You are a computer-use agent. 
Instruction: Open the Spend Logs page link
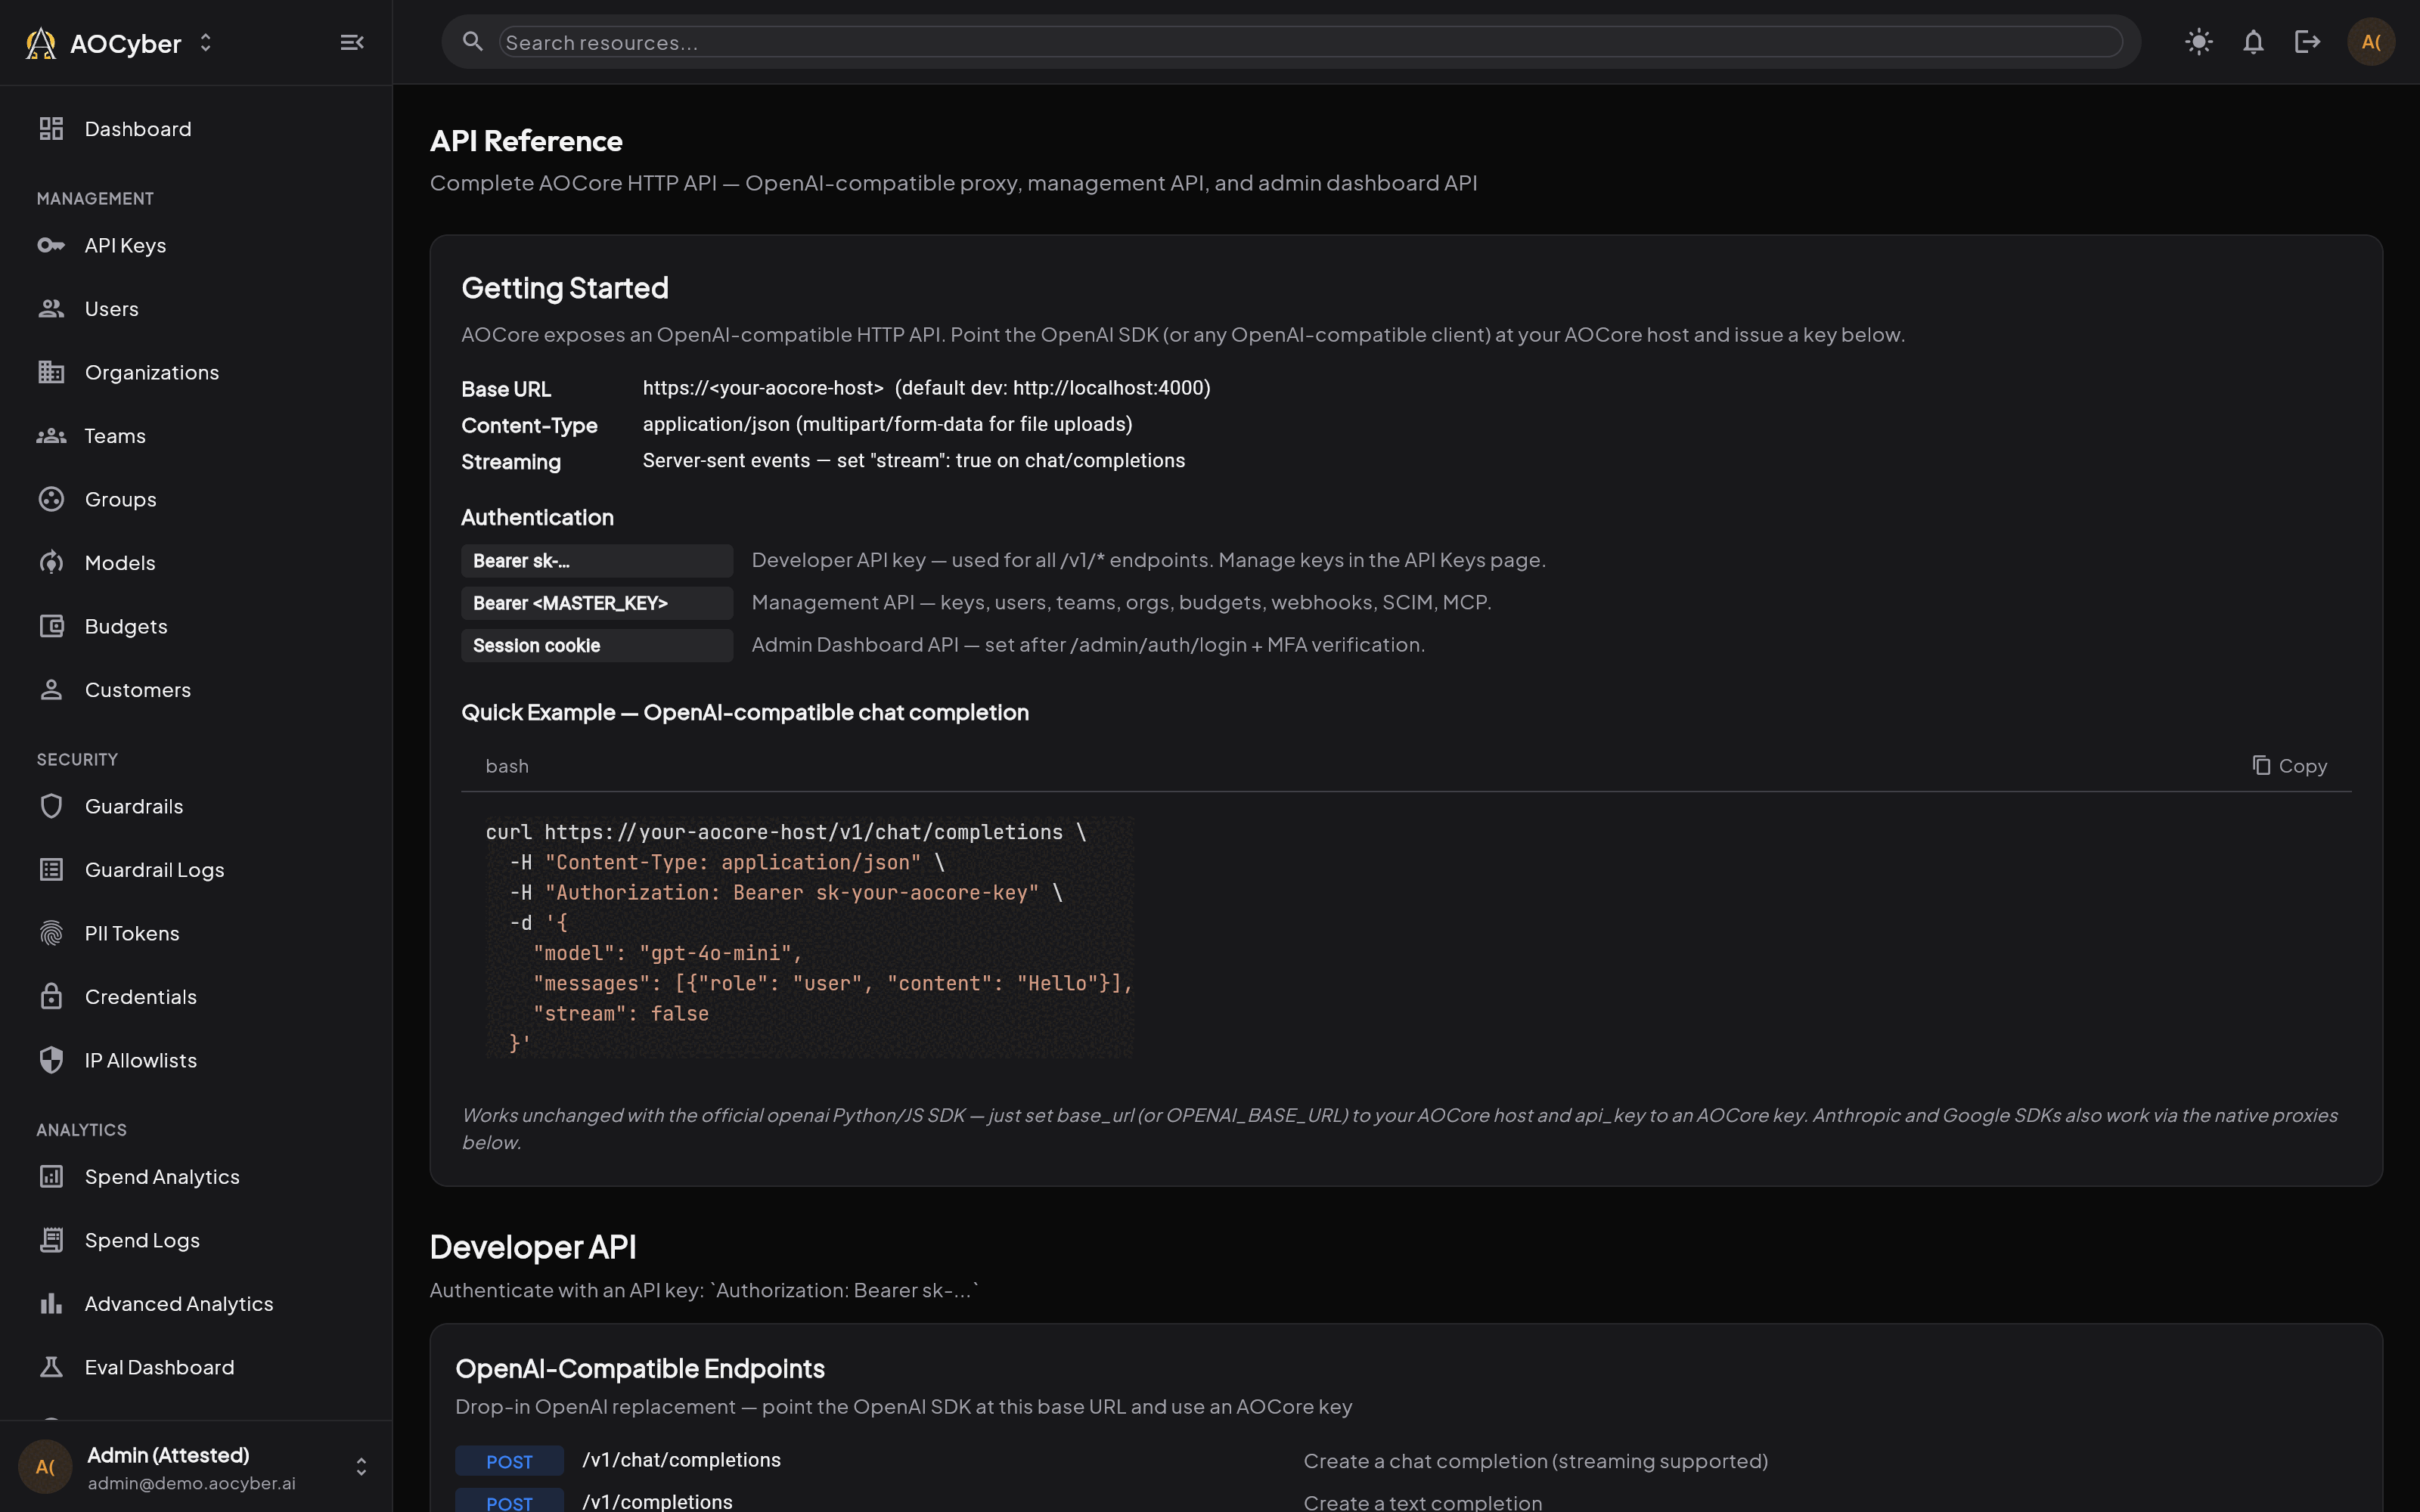(142, 1240)
